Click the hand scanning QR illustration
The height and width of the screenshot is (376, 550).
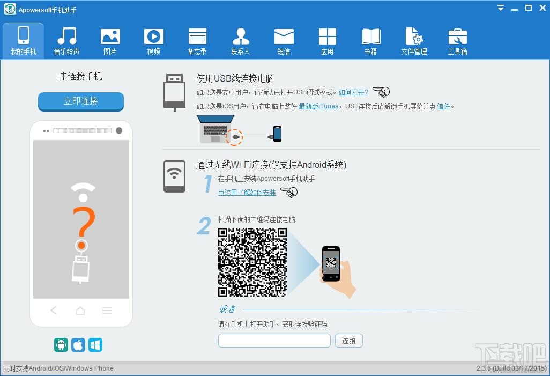(x=337, y=271)
